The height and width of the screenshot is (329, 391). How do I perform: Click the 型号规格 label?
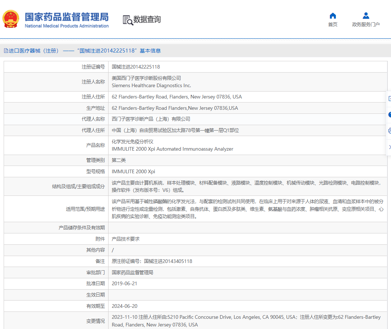pyautogui.click(x=95, y=171)
